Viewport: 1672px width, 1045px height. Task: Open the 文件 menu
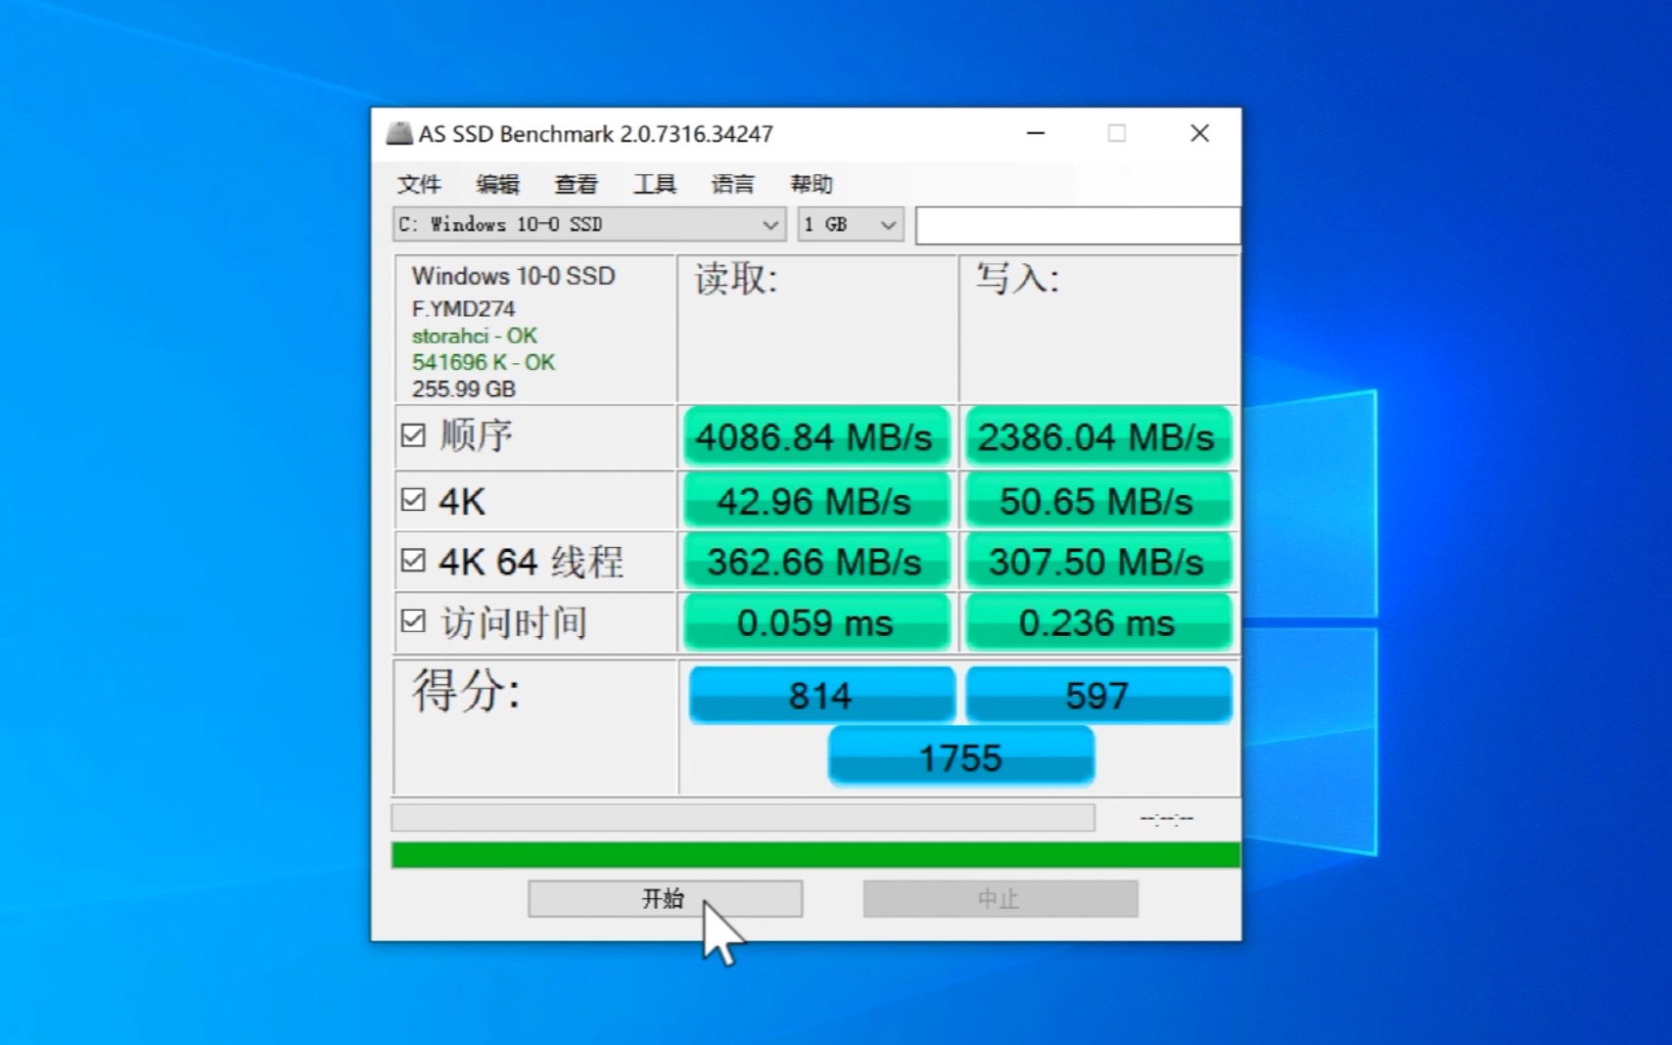[418, 184]
